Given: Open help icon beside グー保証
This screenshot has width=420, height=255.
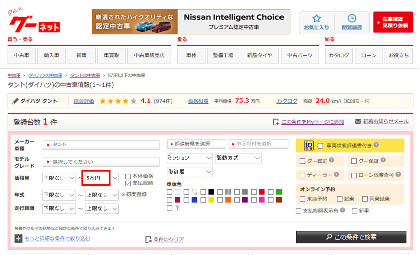Looking at the screenshot, I should 383,160.
